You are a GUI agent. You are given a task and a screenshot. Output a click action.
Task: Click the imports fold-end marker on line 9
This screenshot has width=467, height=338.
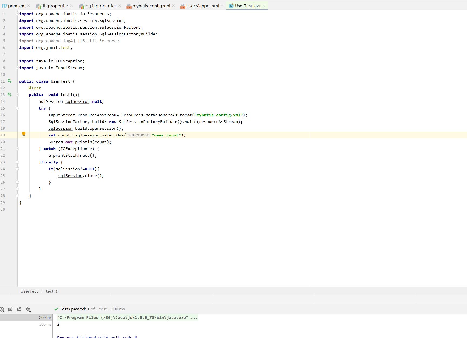tap(17, 68)
